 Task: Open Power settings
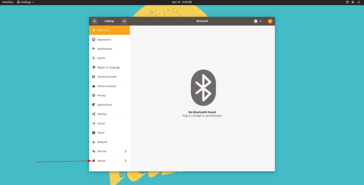coord(101,133)
